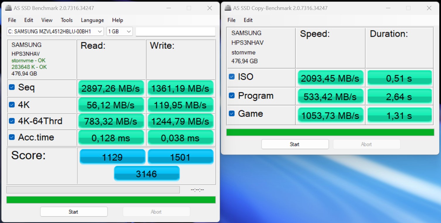The image size is (441, 223).
Task: Click the green progress bar in Copy-Benchmark window
Action: (330, 132)
